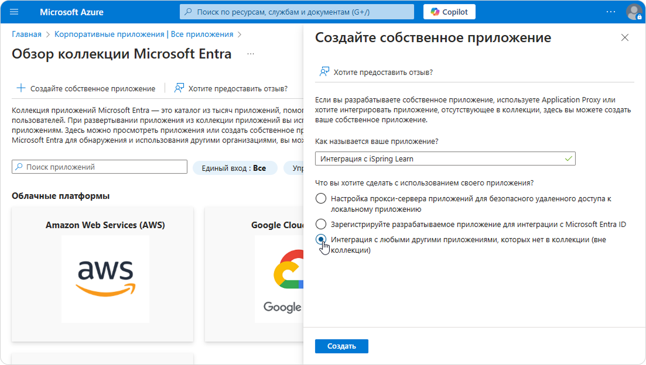Click the feedback icon in the side panel
Viewport: 646px width, 365px height.
324,72
